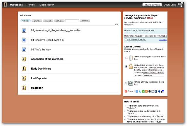187x126 pixels.
Task: Click the blue MySpace share icon
Action: point(159,91)
